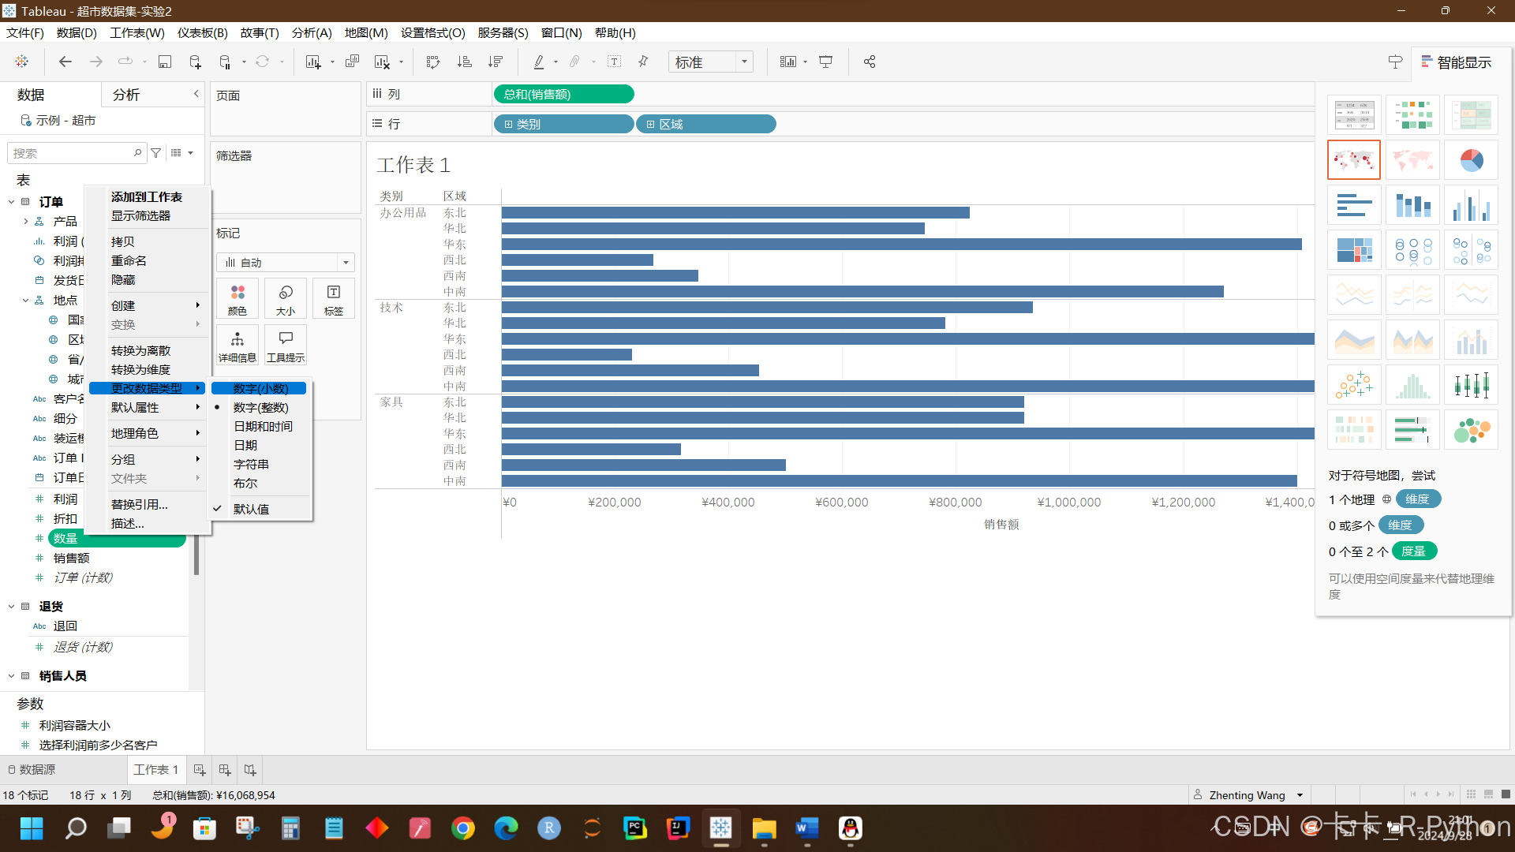Click the Tableau start page logo icon
1515x852 pixels.
pos(22,62)
